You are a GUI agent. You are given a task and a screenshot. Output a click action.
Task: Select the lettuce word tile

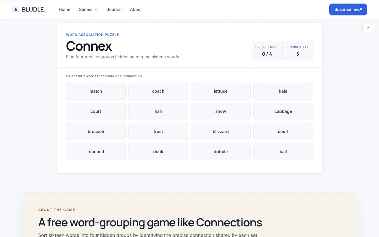pos(221,91)
